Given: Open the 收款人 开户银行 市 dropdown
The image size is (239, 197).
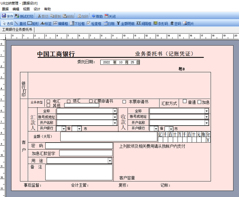Looking at the screenshot, I should (x=171, y=129).
